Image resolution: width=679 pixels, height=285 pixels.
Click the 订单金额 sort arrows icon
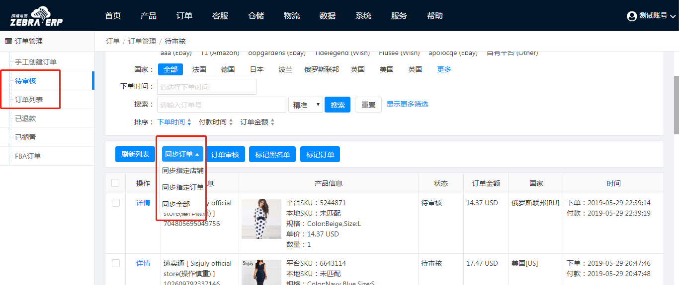[x=272, y=122]
